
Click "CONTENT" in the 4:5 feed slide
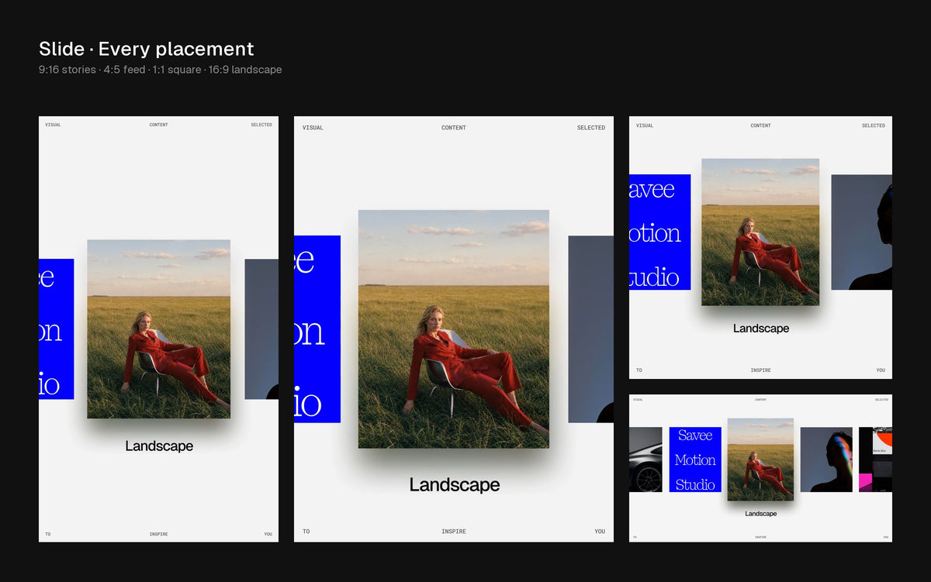pos(454,128)
